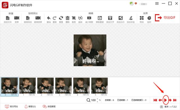The image size is (180, 110).
Task: Play the GIF preview
Action: [165, 100]
